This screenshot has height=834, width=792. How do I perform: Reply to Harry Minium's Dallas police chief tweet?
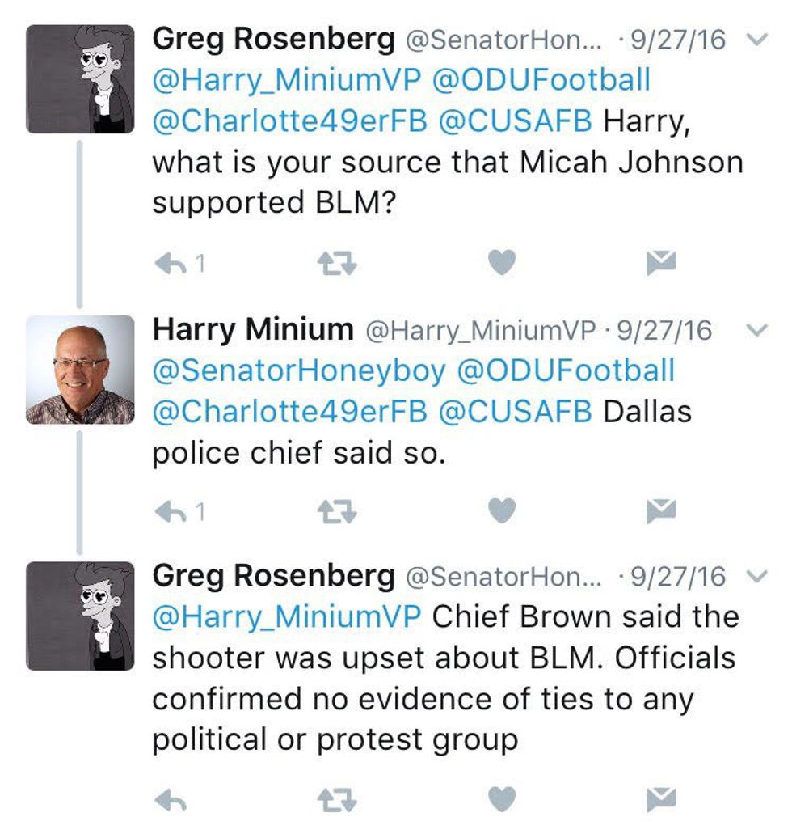(x=170, y=511)
